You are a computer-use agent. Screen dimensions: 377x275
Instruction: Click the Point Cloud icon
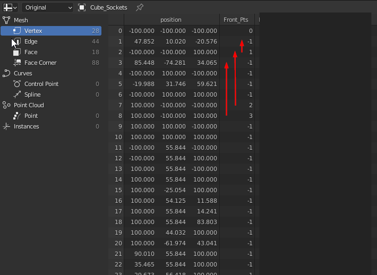tap(6, 105)
